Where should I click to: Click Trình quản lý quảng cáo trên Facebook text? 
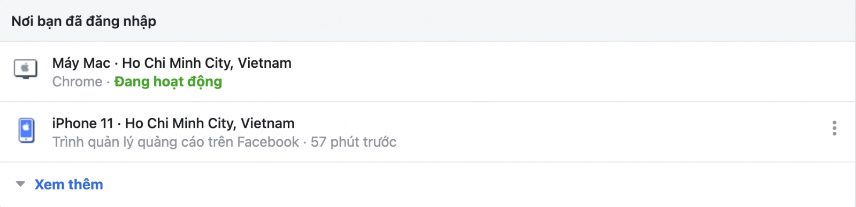175,142
